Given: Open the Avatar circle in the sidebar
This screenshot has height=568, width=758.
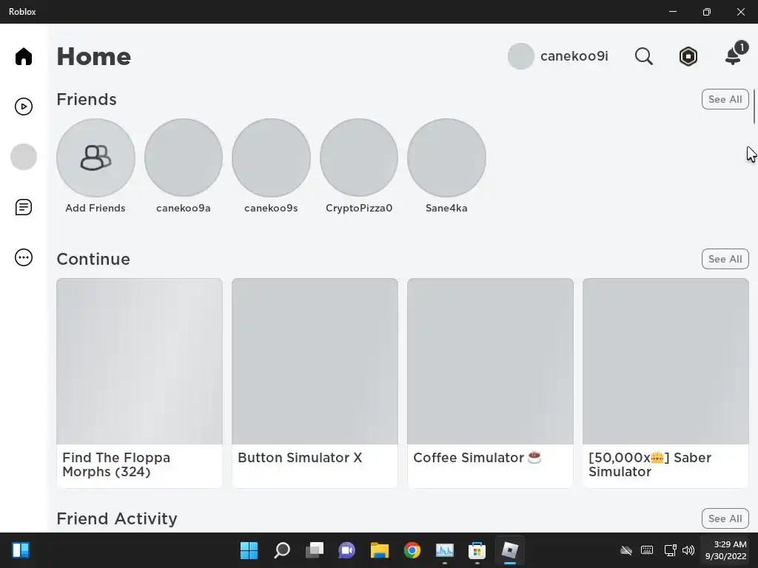Looking at the screenshot, I should pos(23,157).
